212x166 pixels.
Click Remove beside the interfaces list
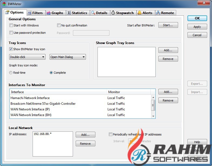[x=168, y=100]
